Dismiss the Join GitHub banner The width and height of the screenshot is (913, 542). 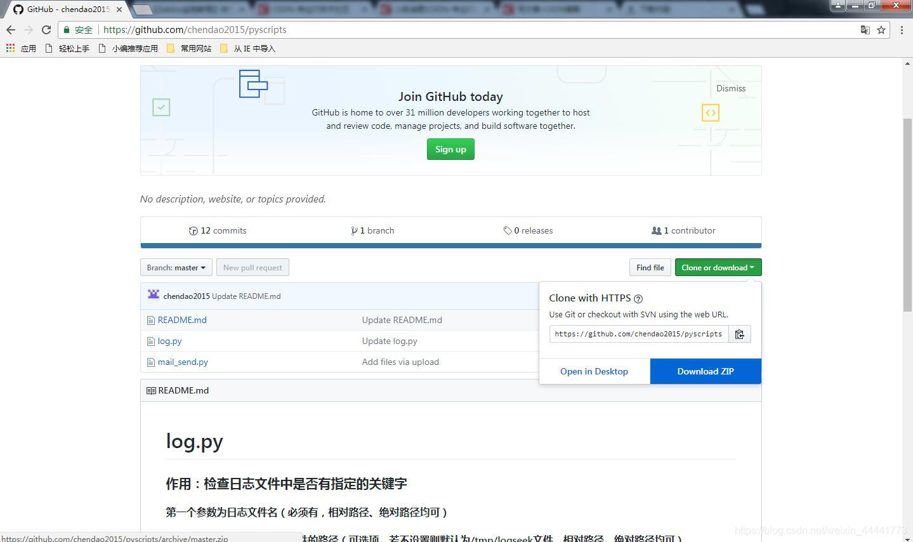tap(731, 88)
